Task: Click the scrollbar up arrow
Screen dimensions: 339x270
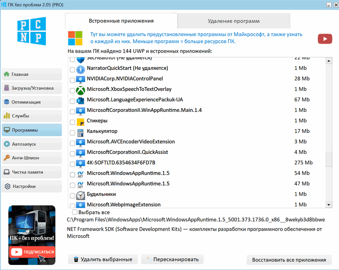Action: pyautogui.click(x=328, y=61)
